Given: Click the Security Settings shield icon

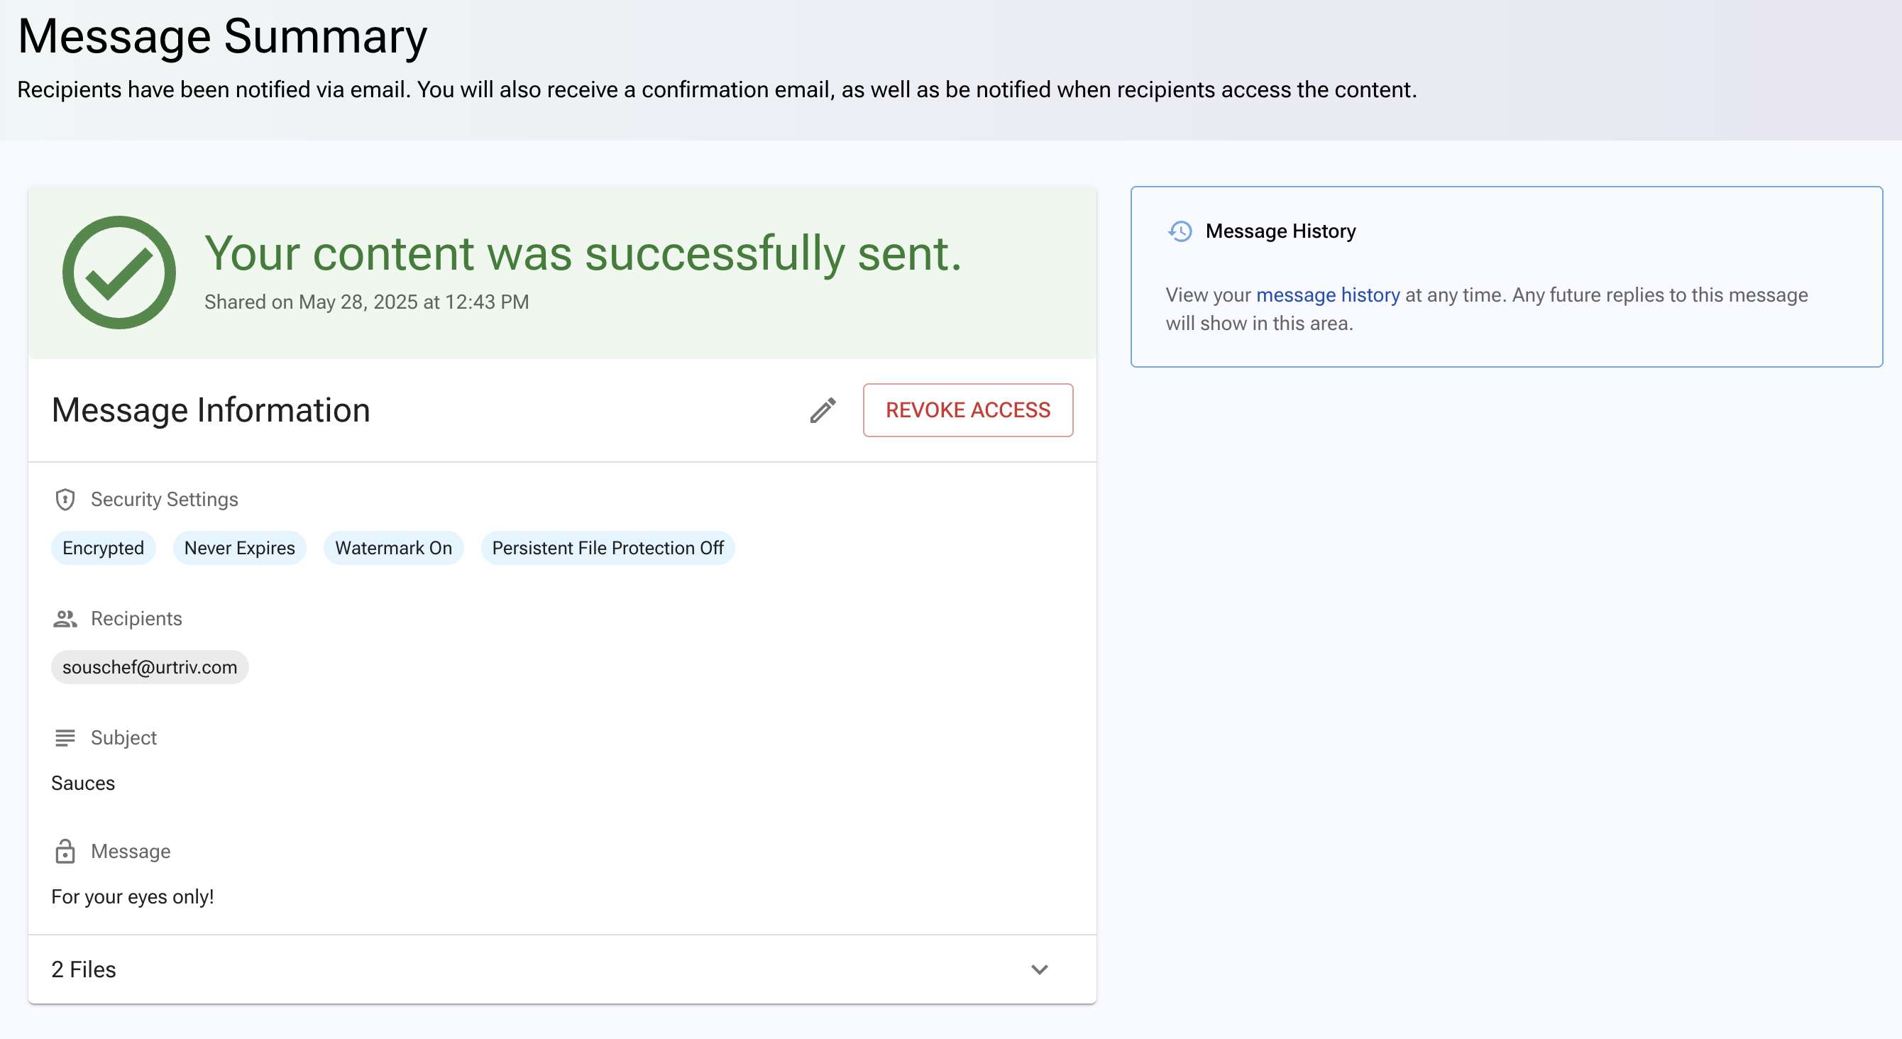Looking at the screenshot, I should click(x=65, y=499).
